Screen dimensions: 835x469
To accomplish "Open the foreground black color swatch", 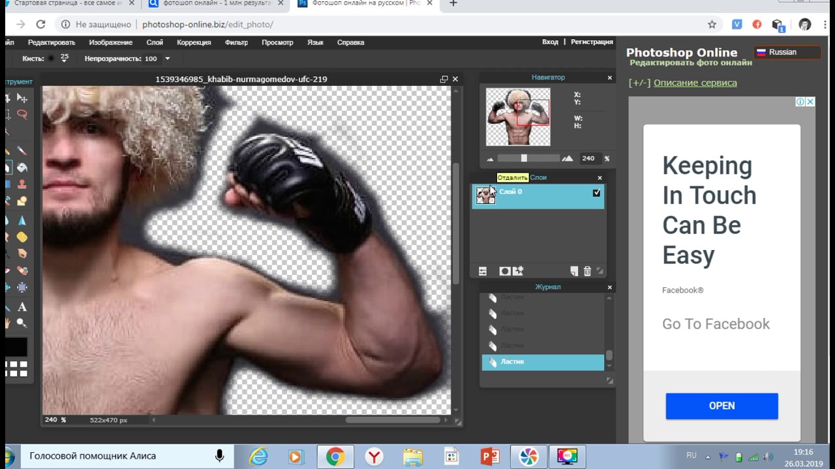I will [x=16, y=347].
